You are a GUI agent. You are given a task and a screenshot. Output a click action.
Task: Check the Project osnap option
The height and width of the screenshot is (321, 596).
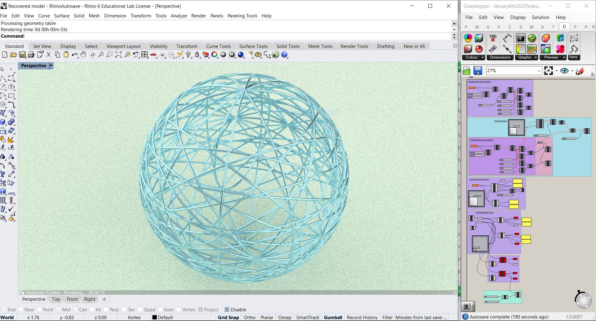tap(201, 309)
